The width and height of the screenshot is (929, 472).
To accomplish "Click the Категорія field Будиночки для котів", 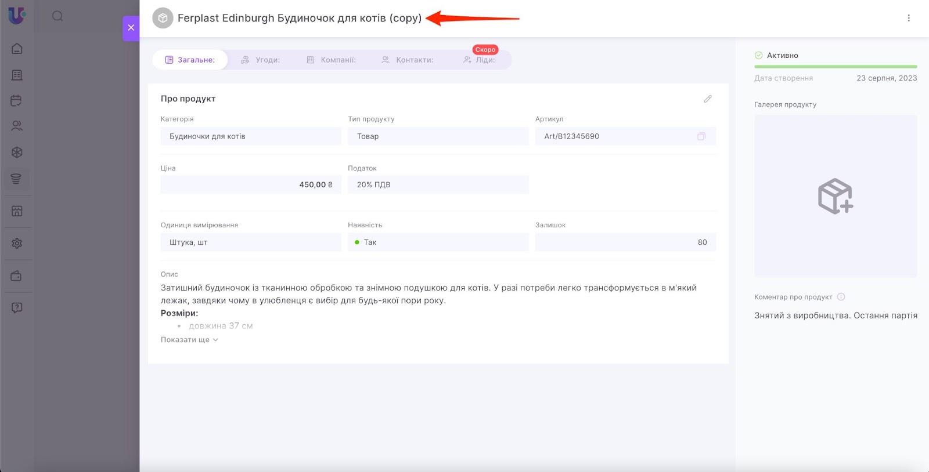I will click(251, 136).
